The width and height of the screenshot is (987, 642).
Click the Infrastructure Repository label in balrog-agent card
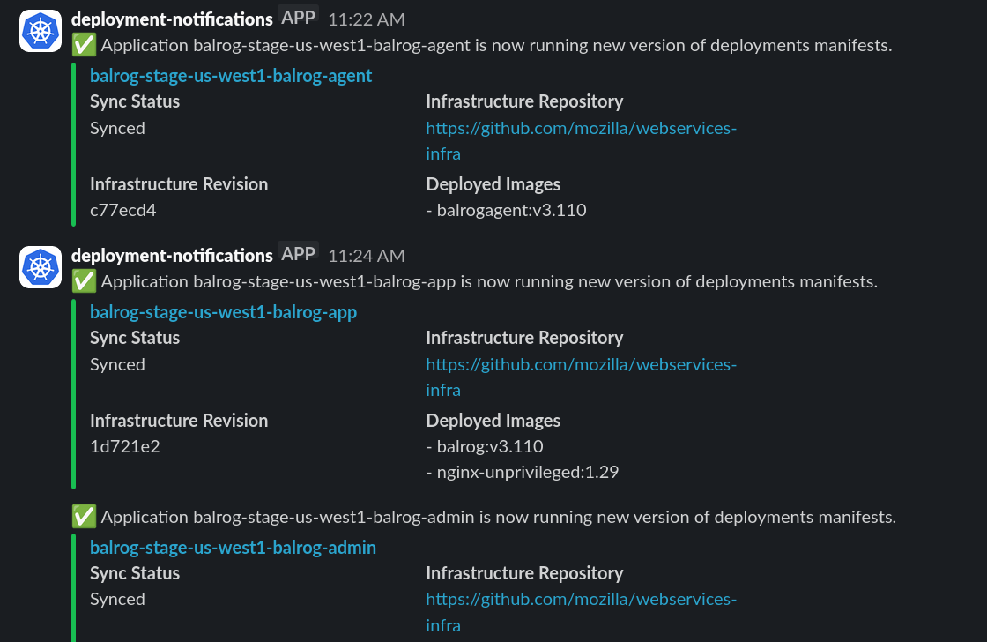coord(524,101)
